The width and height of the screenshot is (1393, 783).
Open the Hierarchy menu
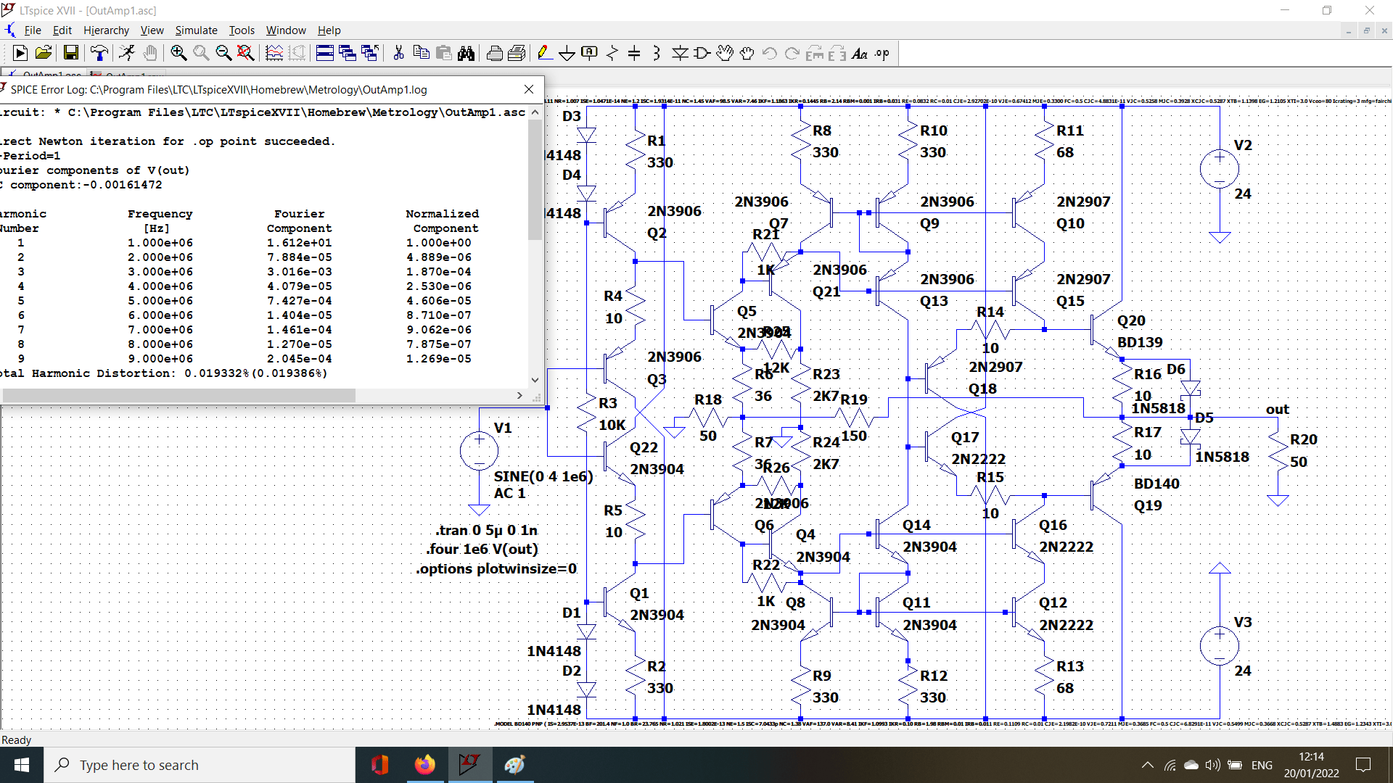pos(106,30)
